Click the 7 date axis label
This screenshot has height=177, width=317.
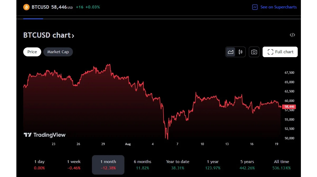pos(178,144)
